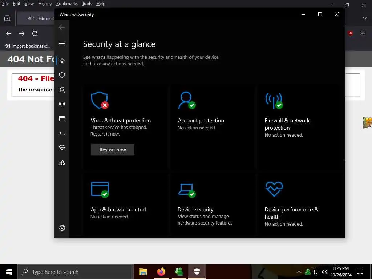This screenshot has width=372, height=279.
Task: Open Settings gear in Windows Security sidebar
Action: click(x=62, y=228)
